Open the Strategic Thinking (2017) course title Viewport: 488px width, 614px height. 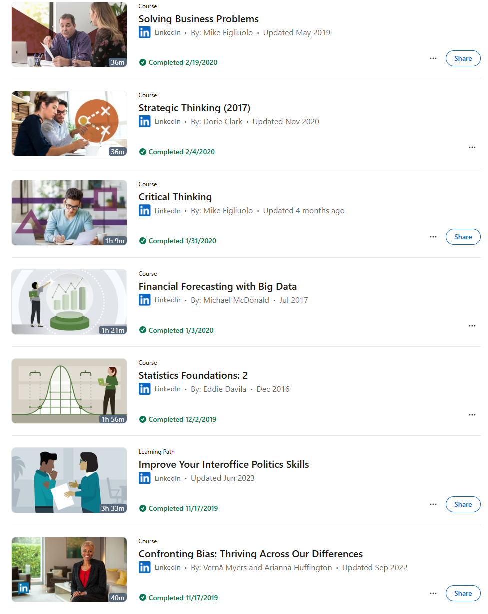[194, 108]
